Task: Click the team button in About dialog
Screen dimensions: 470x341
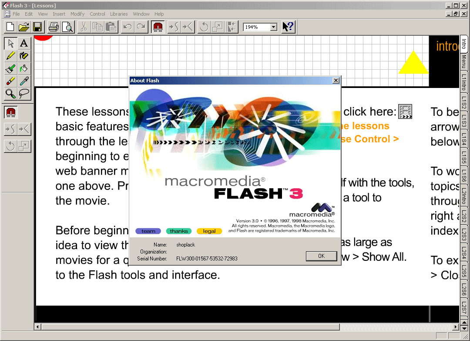Action: pos(148,231)
